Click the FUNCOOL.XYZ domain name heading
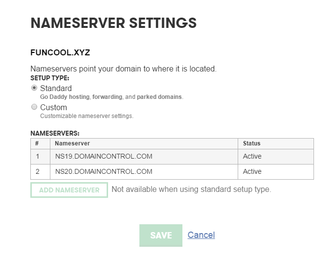This screenshot has height=260, width=336. 60,52
